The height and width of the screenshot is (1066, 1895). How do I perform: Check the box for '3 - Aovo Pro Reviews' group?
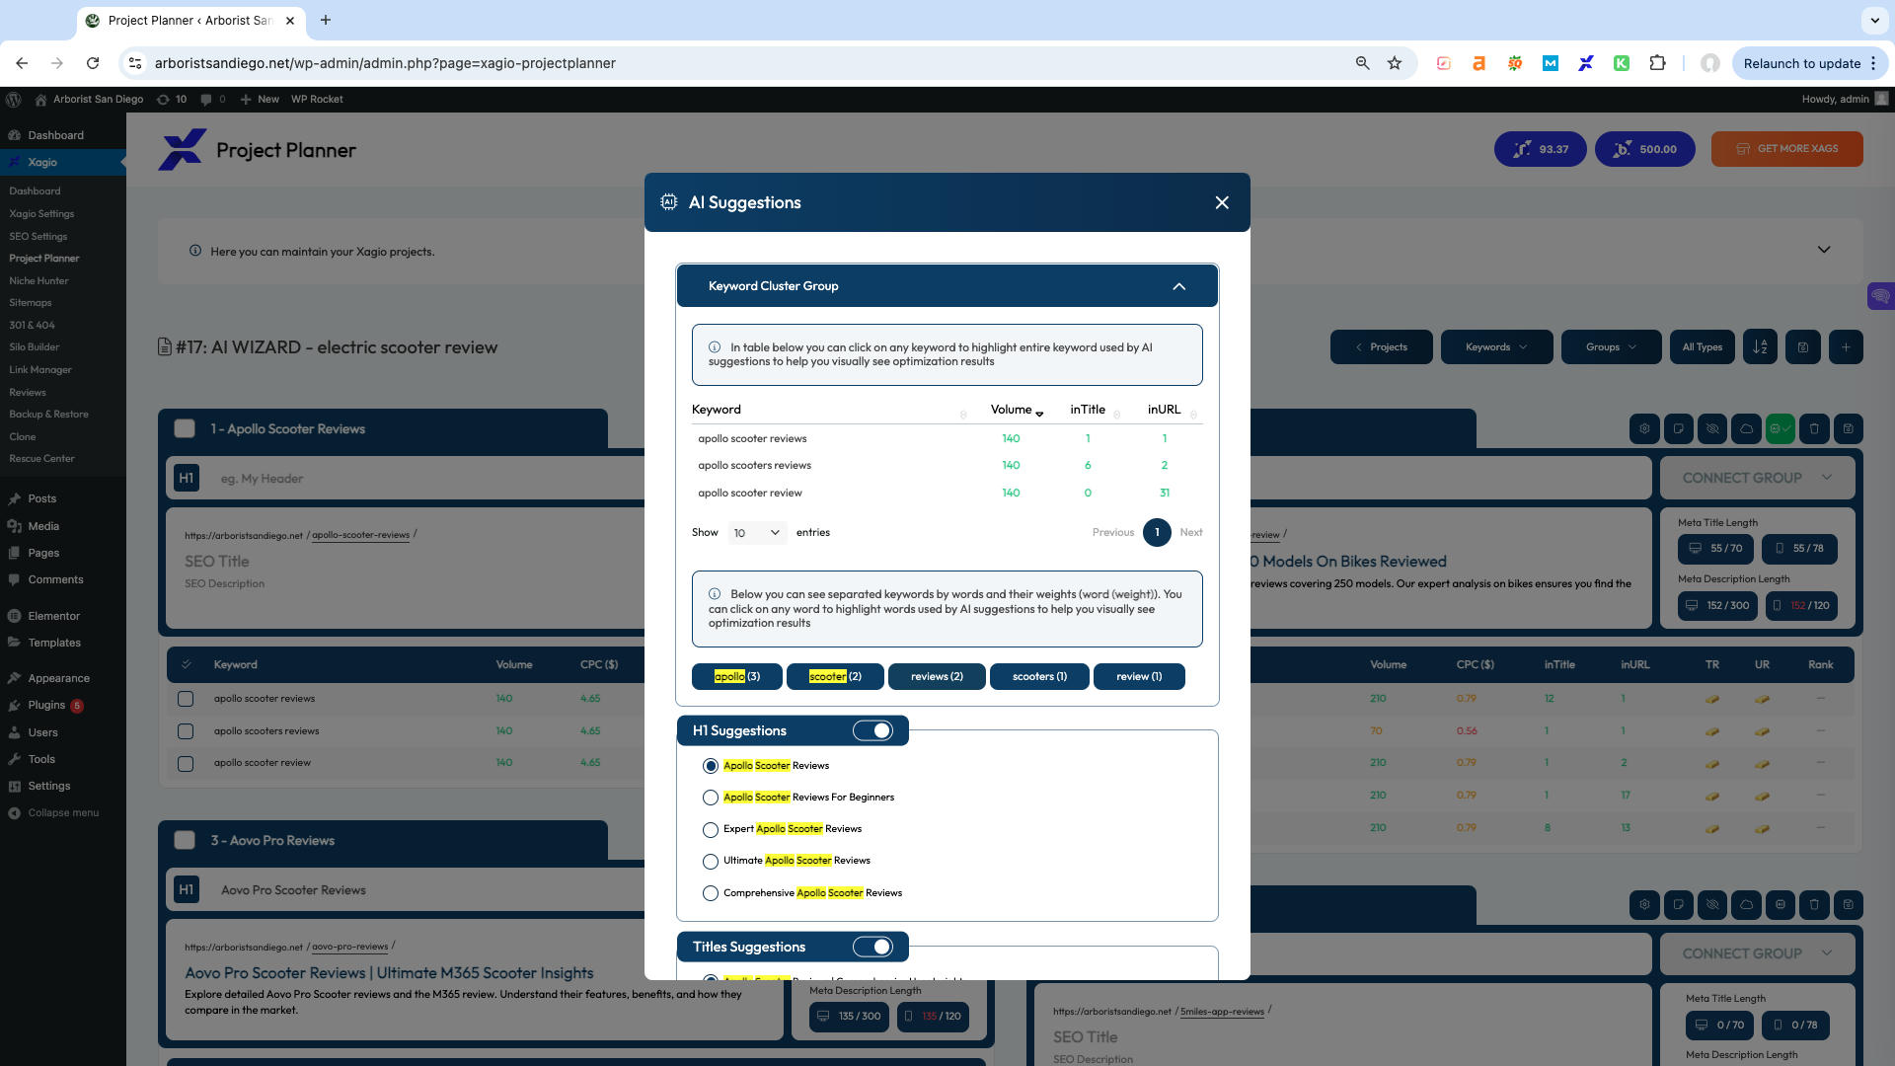(x=185, y=840)
